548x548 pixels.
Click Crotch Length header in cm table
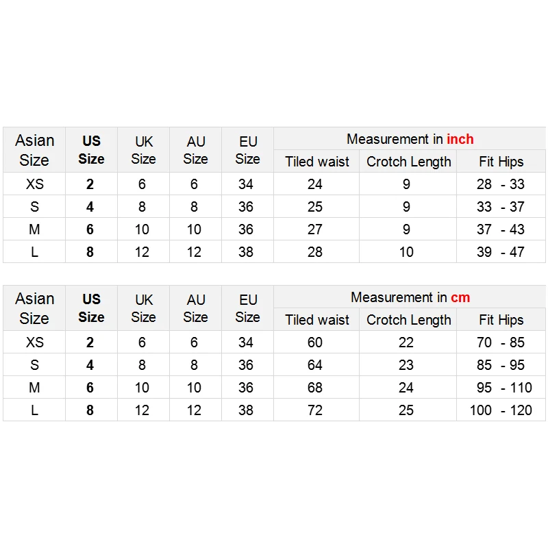[x=408, y=320]
